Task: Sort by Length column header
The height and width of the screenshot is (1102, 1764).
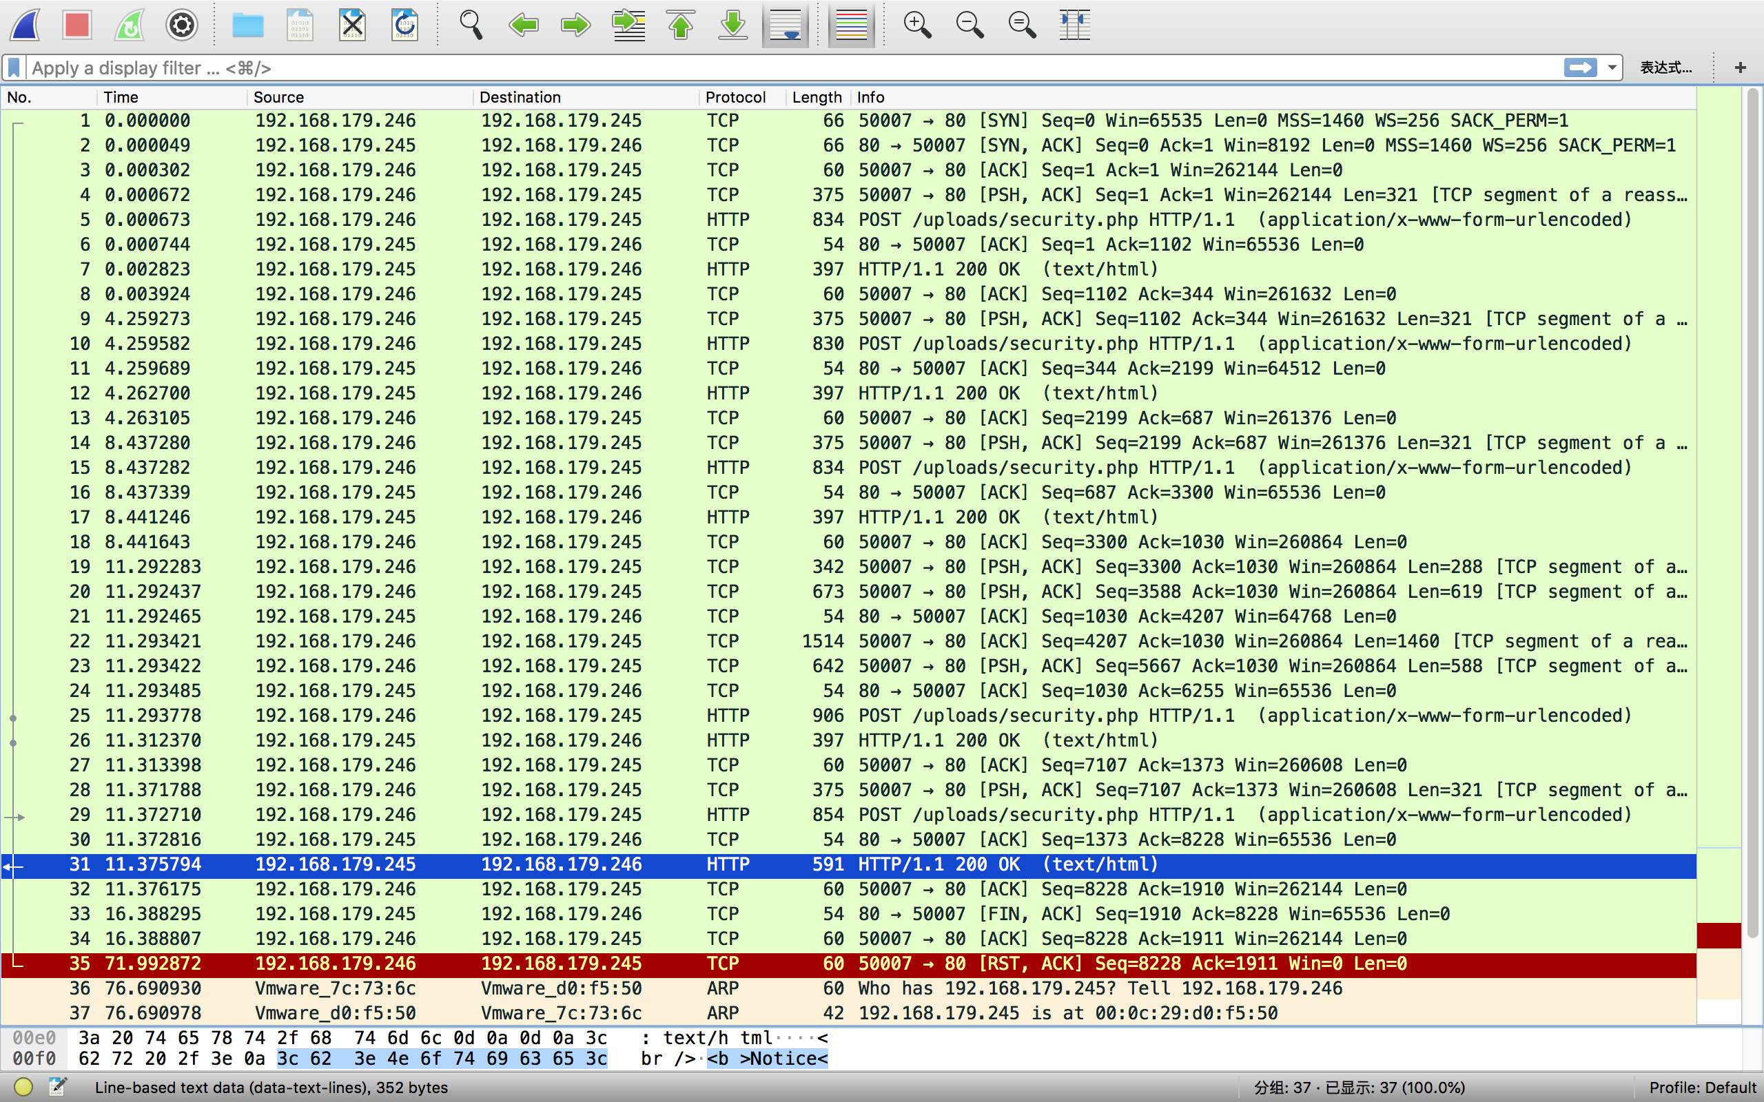Action: click(818, 97)
